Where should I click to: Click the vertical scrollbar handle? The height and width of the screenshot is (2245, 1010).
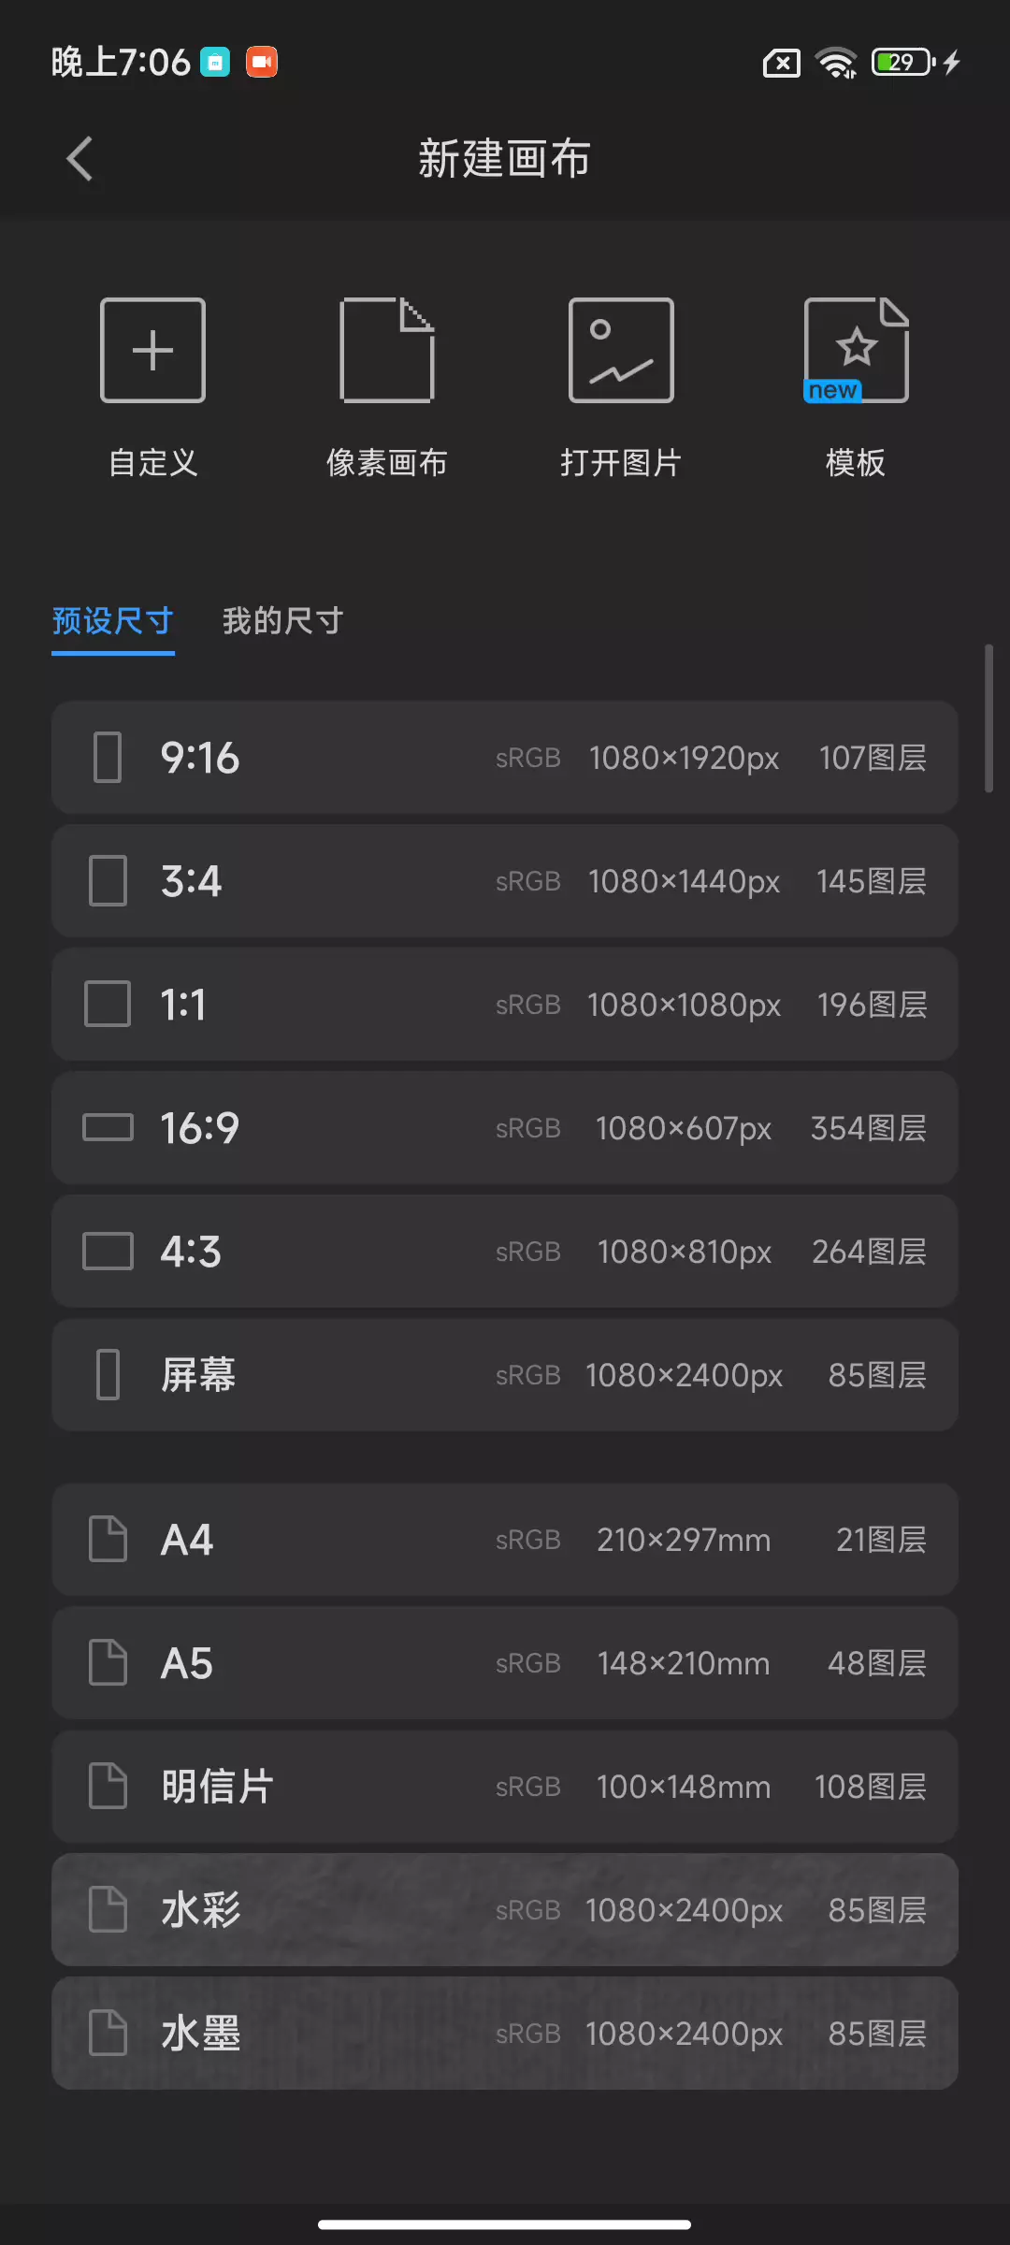(988, 718)
